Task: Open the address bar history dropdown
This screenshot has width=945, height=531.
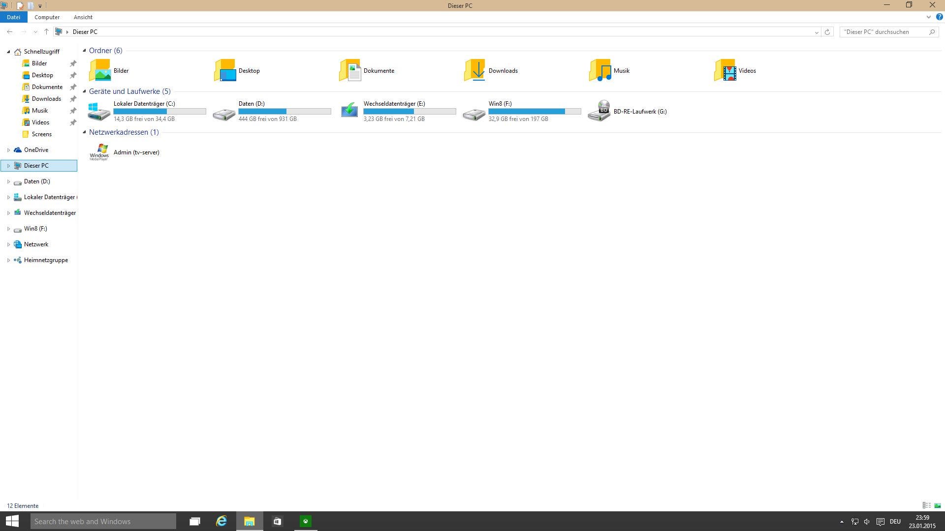Action: 817,32
